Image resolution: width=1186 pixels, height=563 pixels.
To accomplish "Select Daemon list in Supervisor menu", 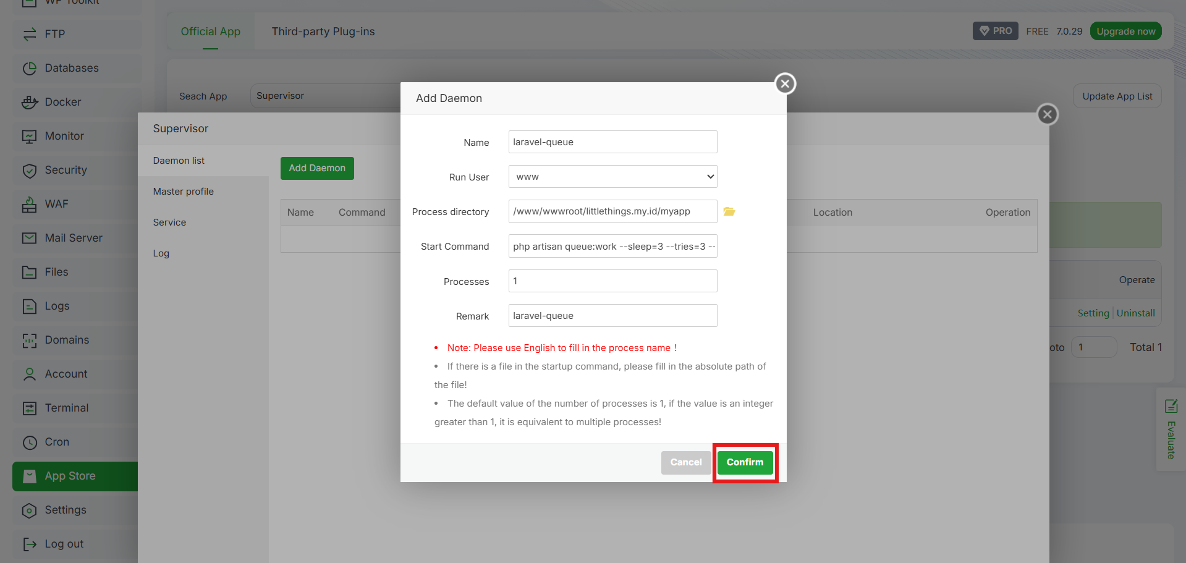I will (x=203, y=161).
